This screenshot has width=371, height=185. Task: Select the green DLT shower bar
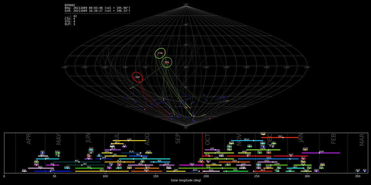point(89,168)
